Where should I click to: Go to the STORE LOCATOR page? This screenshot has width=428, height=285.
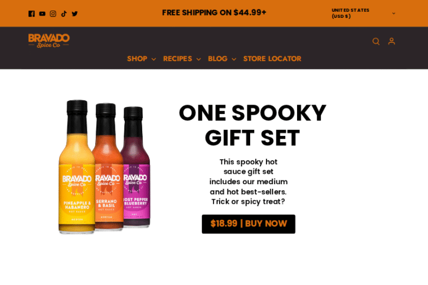pyautogui.click(x=272, y=58)
